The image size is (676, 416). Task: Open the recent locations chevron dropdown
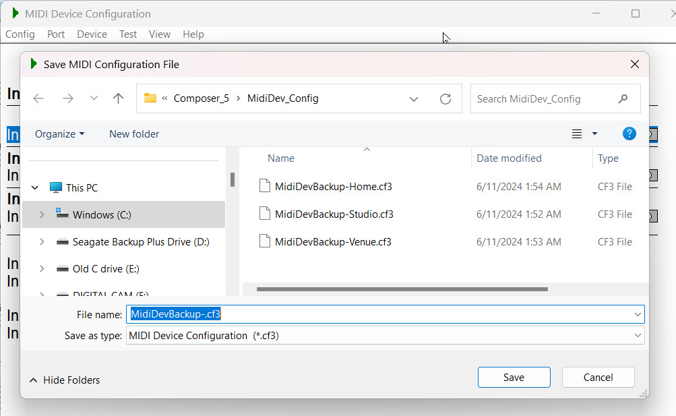coord(94,98)
